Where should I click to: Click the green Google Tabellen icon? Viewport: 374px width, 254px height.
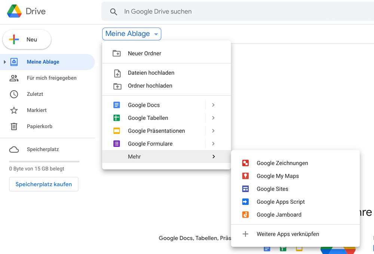click(x=117, y=118)
